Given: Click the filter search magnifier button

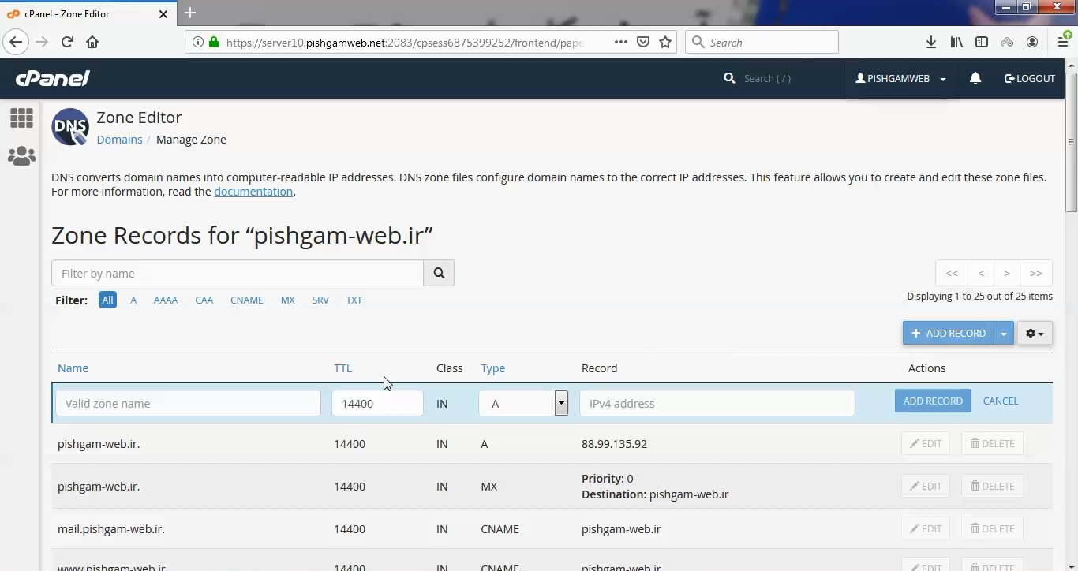Looking at the screenshot, I should coord(439,273).
